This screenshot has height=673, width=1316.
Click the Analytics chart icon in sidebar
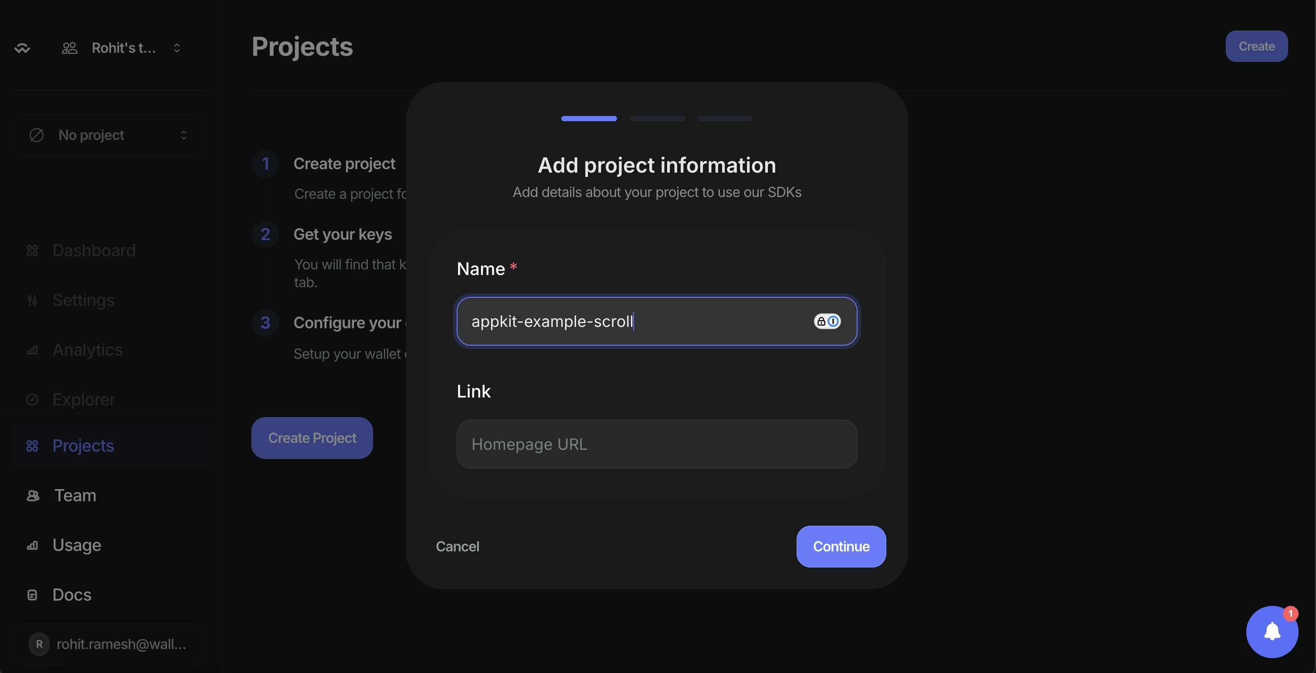pyautogui.click(x=32, y=350)
